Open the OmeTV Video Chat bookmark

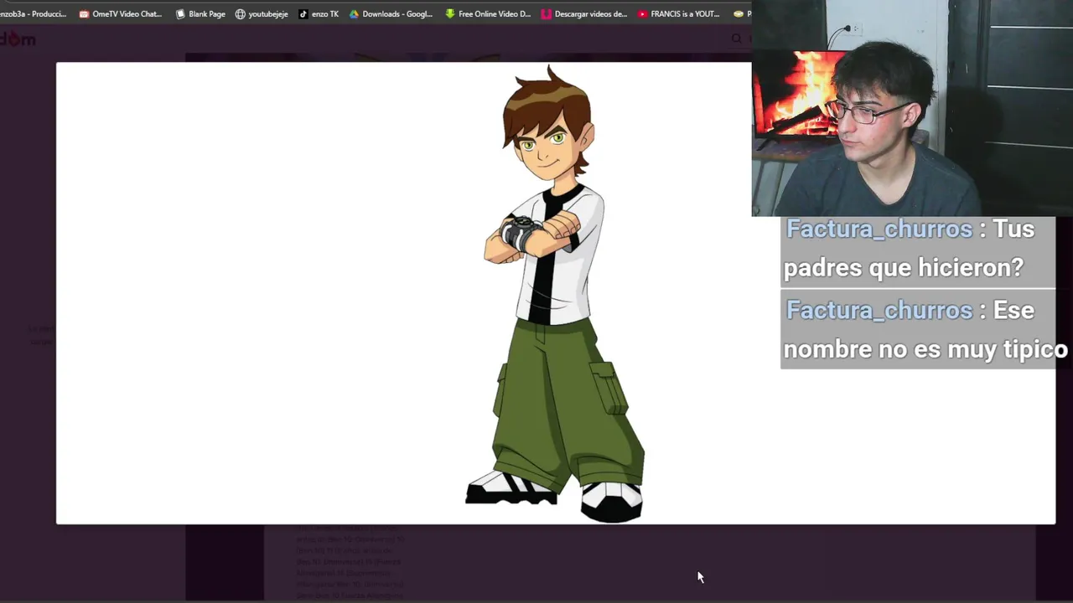[120, 13]
